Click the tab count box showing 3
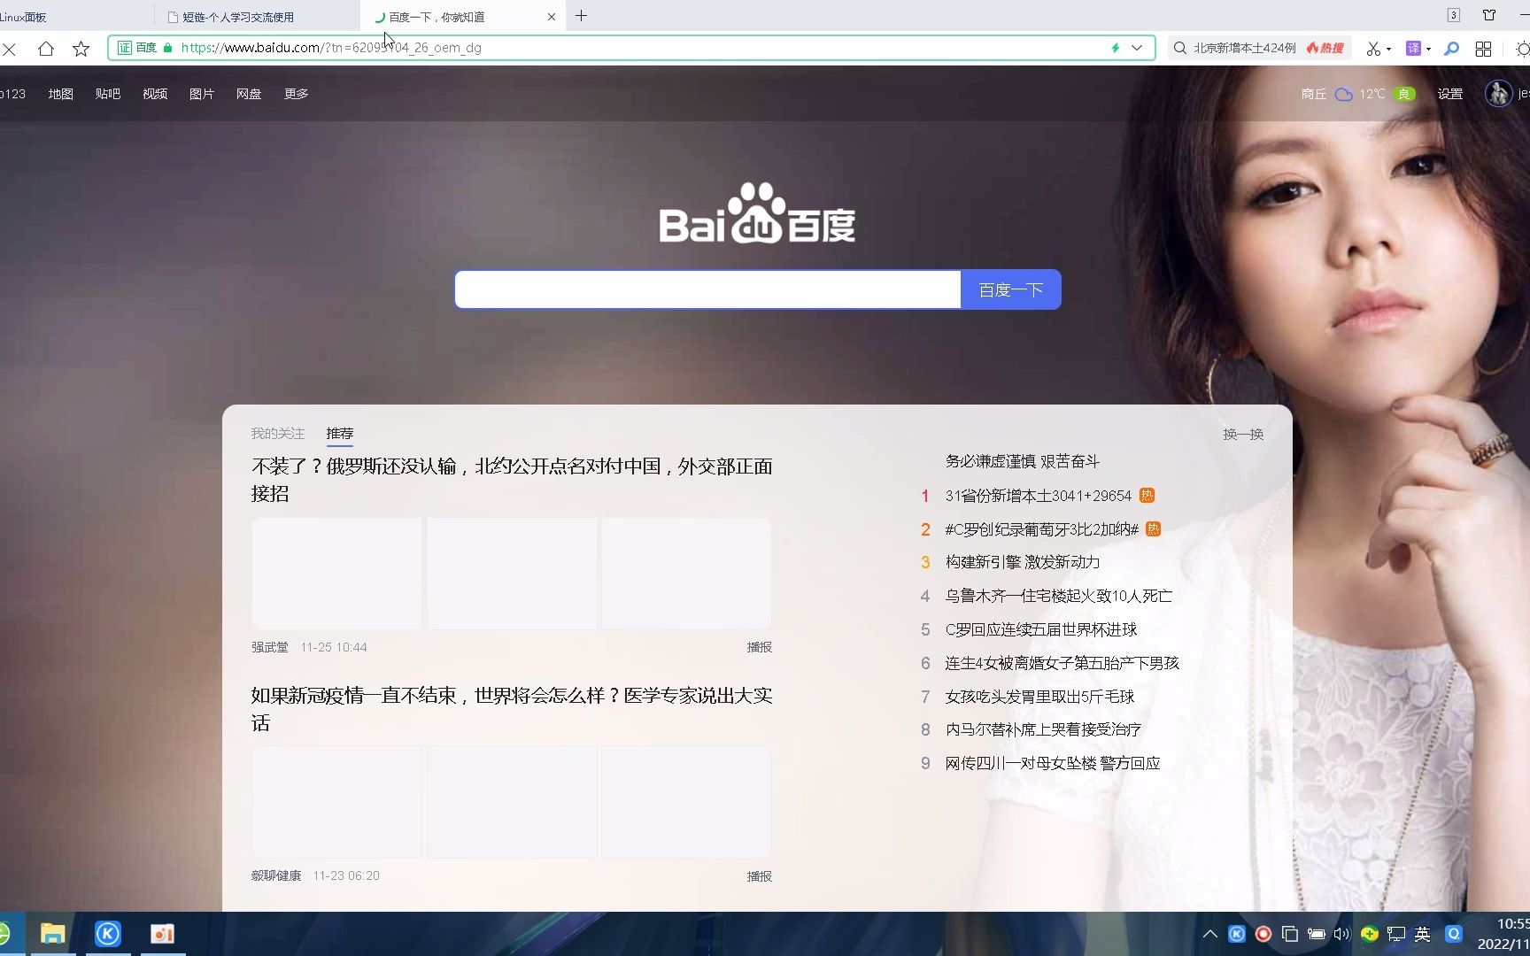1530x956 pixels. [1454, 15]
